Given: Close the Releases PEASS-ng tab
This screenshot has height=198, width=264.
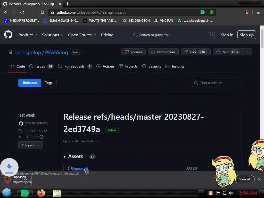Looking at the screenshot, I should (x=60, y=4).
